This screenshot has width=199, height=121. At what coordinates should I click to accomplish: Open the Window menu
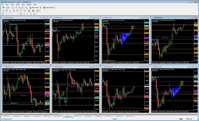pyautogui.click(x=29, y=4)
